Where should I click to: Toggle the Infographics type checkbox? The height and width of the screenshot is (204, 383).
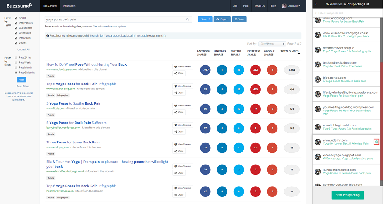tap(16, 23)
